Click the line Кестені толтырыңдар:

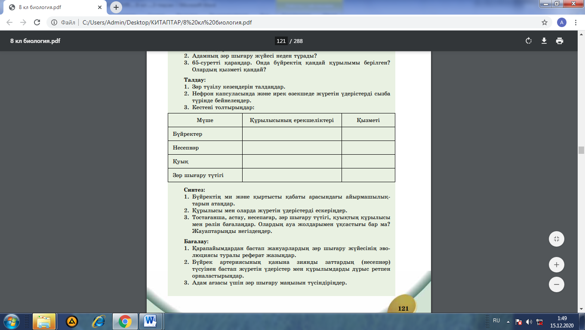point(223,107)
